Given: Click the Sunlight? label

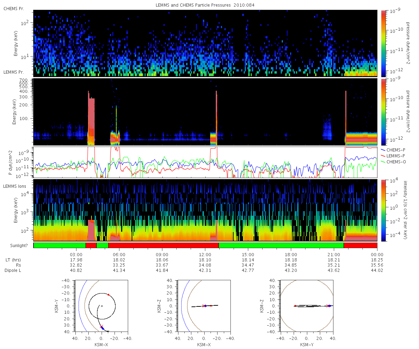Looking at the screenshot, I should pos(16,246).
